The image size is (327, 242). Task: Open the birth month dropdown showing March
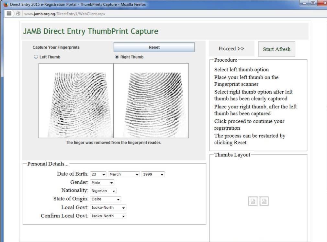coord(124,174)
